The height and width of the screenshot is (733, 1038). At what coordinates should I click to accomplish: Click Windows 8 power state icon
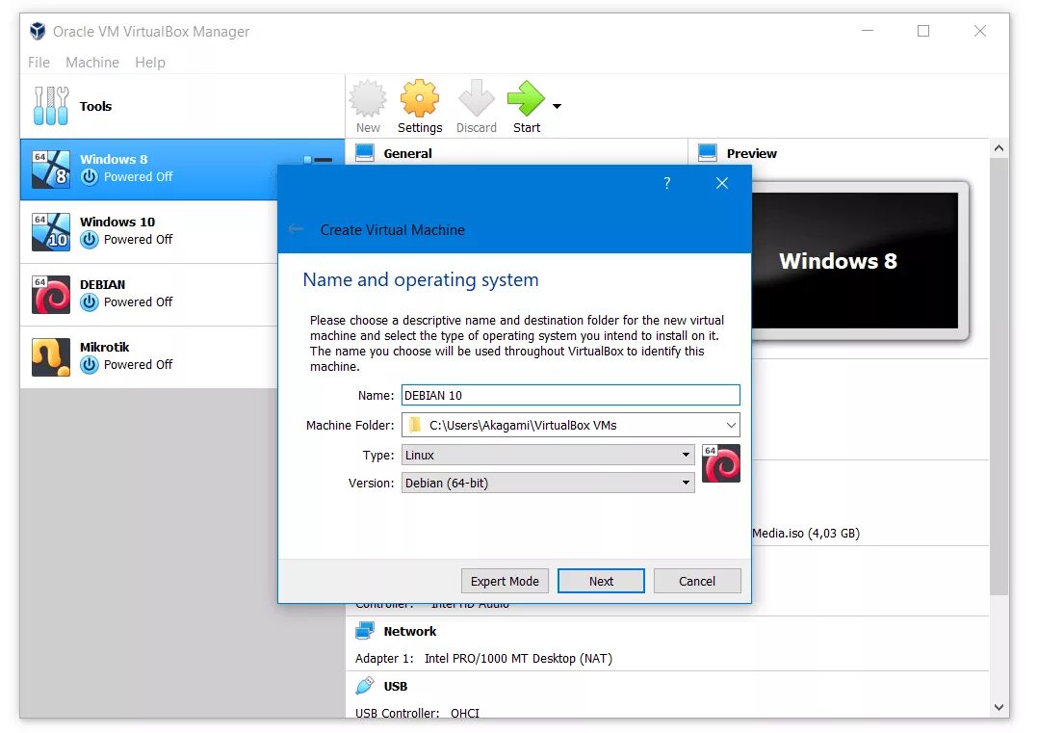click(x=90, y=177)
